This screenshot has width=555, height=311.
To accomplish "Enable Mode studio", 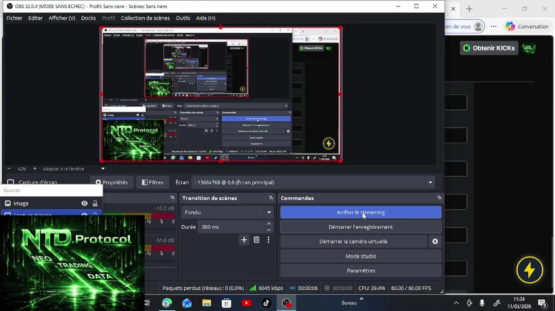I will pos(360,256).
